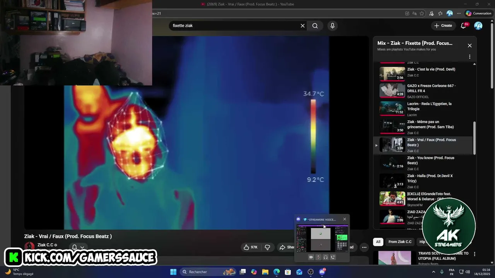Play 'Ziak - Halla (Prod. Dr.Devil X Trizy)'

(424, 181)
